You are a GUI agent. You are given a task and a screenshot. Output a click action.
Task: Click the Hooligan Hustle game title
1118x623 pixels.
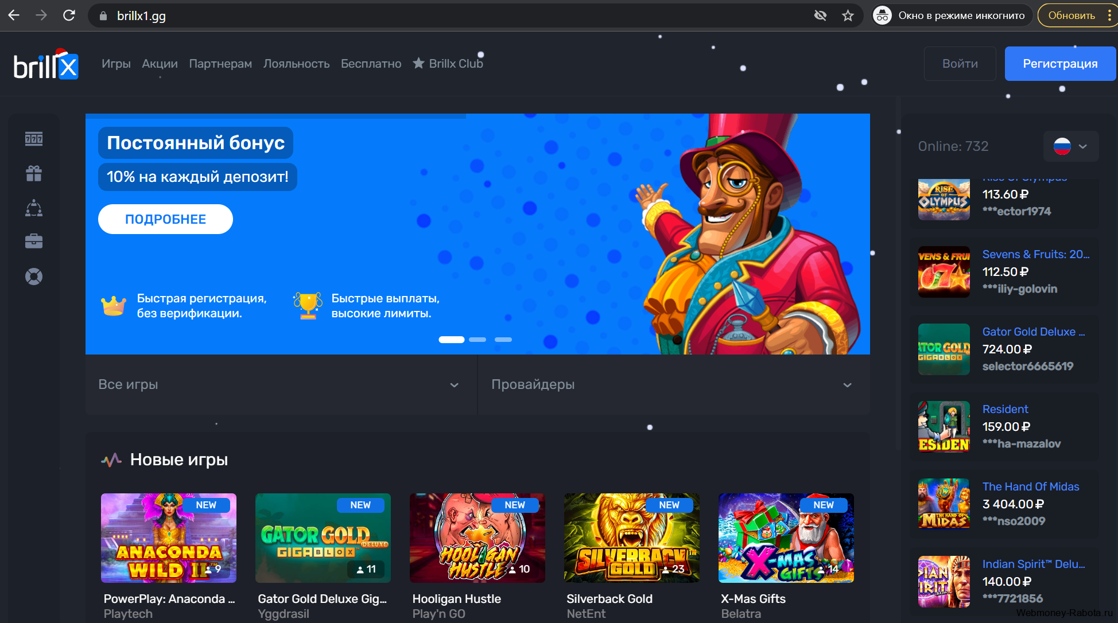457,599
